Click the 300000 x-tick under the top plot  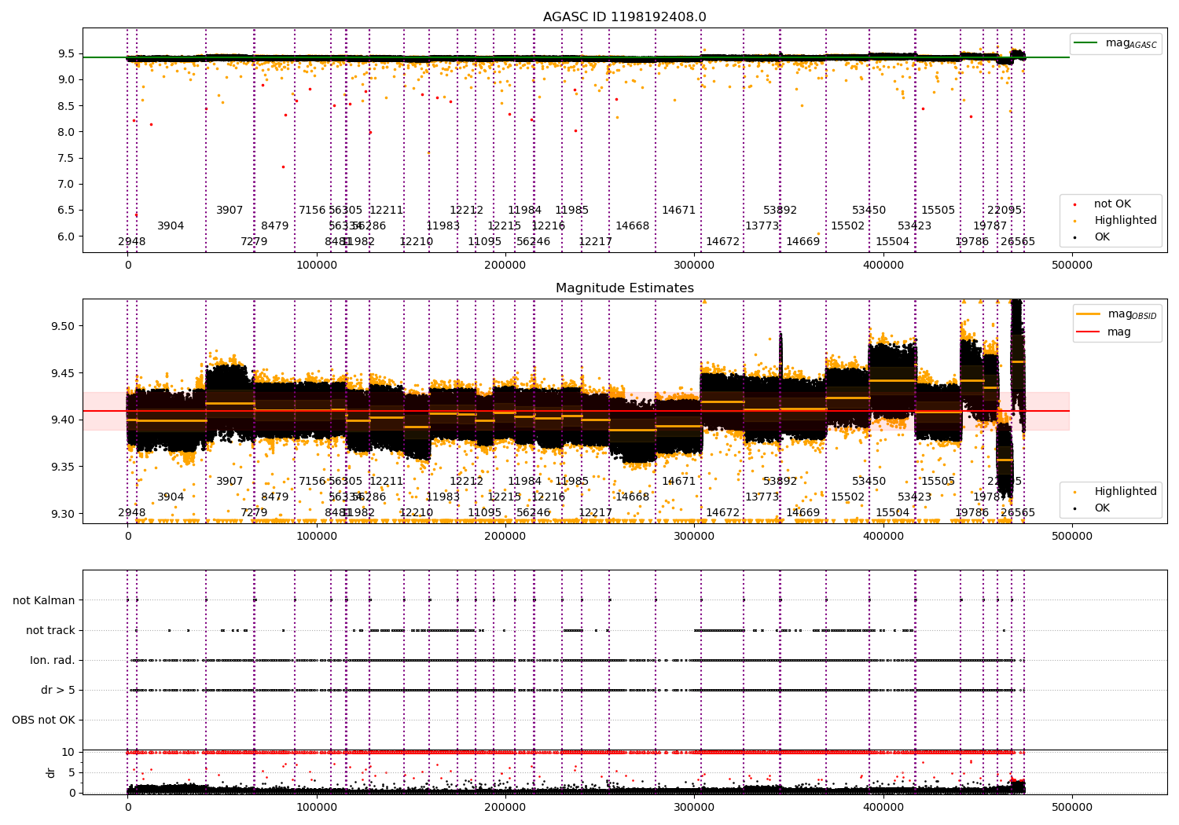click(x=694, y=265)
